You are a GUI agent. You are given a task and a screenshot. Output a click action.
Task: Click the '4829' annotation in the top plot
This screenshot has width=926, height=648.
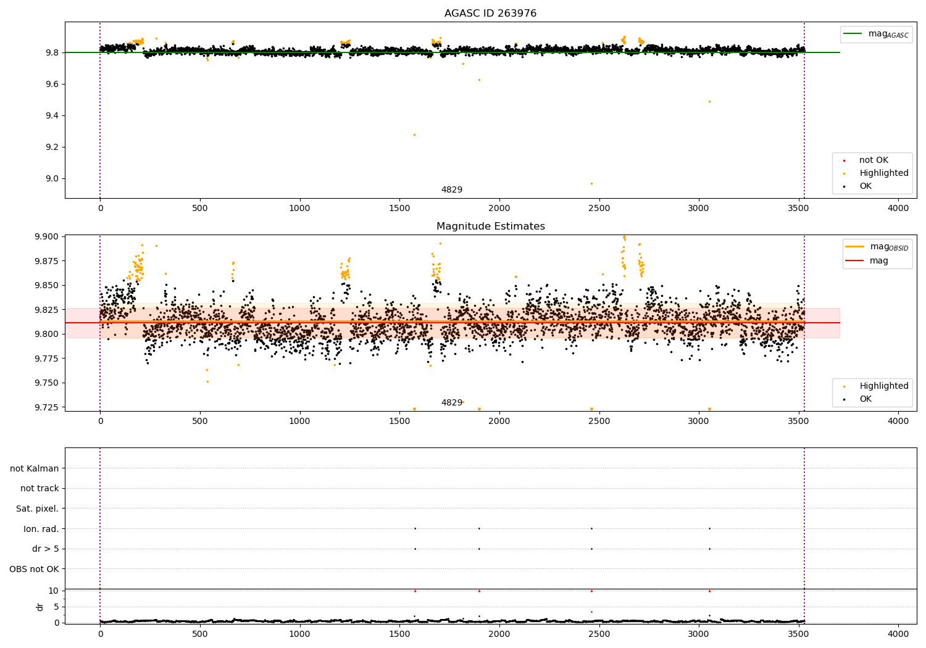(452, 190)
